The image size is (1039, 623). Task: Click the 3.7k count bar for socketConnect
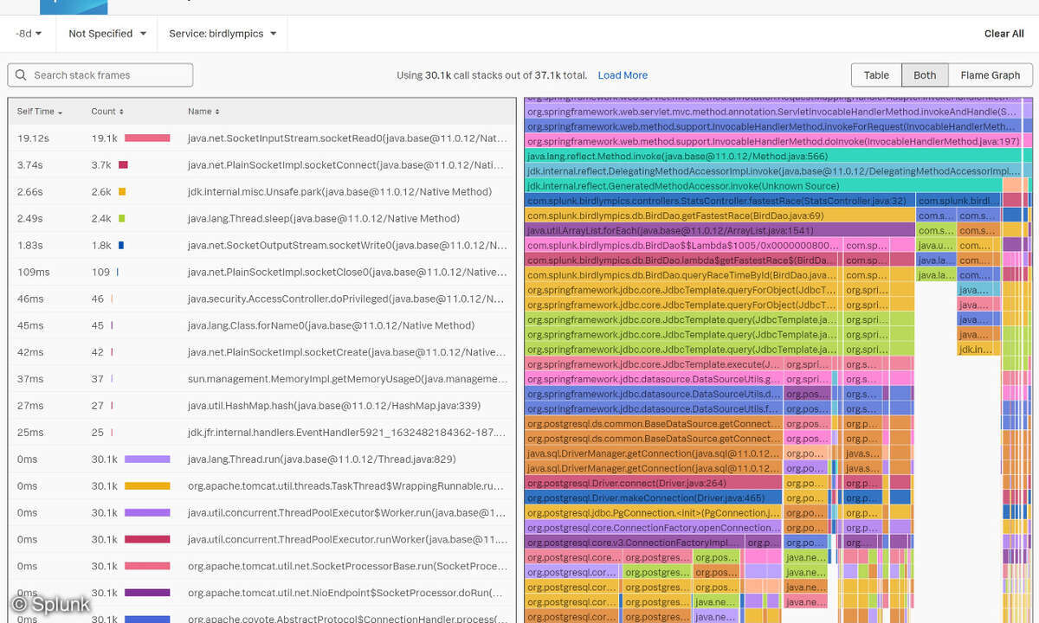[x=123, y=165]
